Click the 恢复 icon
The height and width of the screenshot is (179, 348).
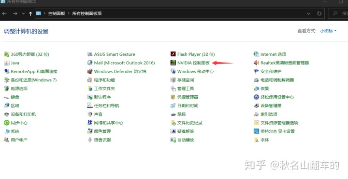[x=256, y=89]
